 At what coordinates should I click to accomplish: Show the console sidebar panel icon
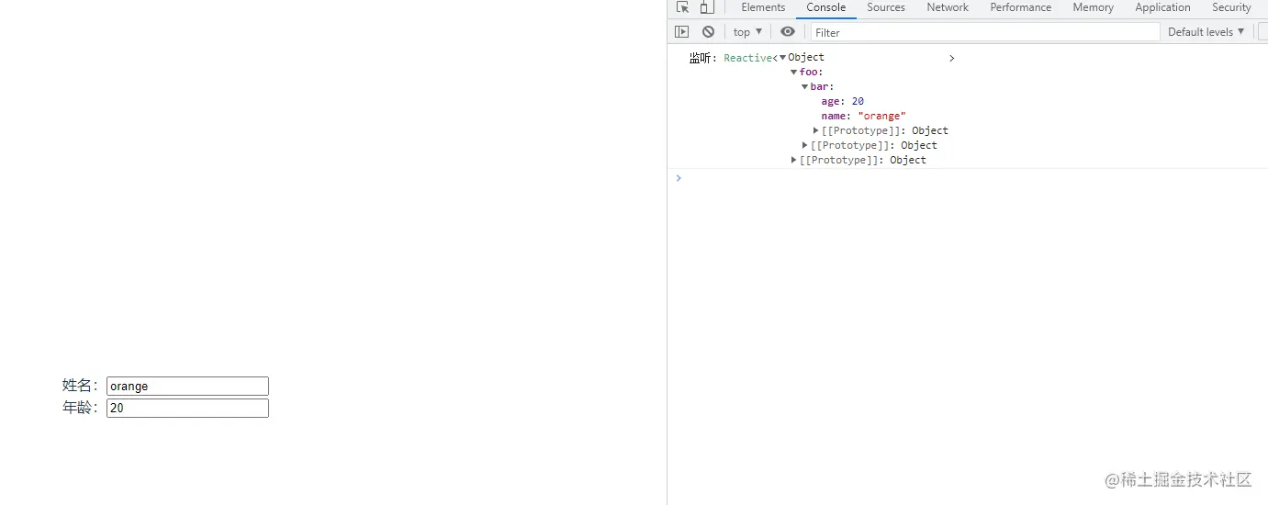point(681,31)
